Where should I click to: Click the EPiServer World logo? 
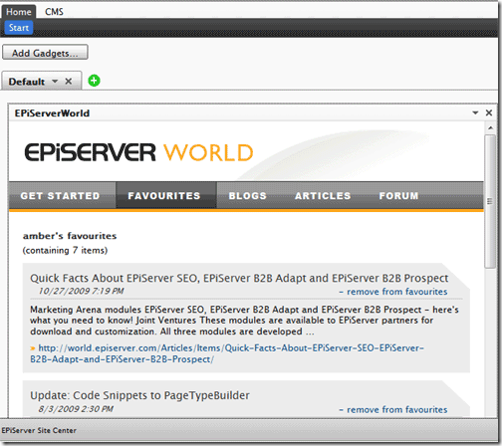click(x=138, y=152)
